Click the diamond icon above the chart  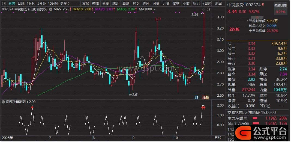click(203, 9)
